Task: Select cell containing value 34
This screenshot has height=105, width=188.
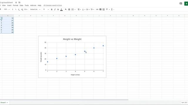Action: pos(8,27)
